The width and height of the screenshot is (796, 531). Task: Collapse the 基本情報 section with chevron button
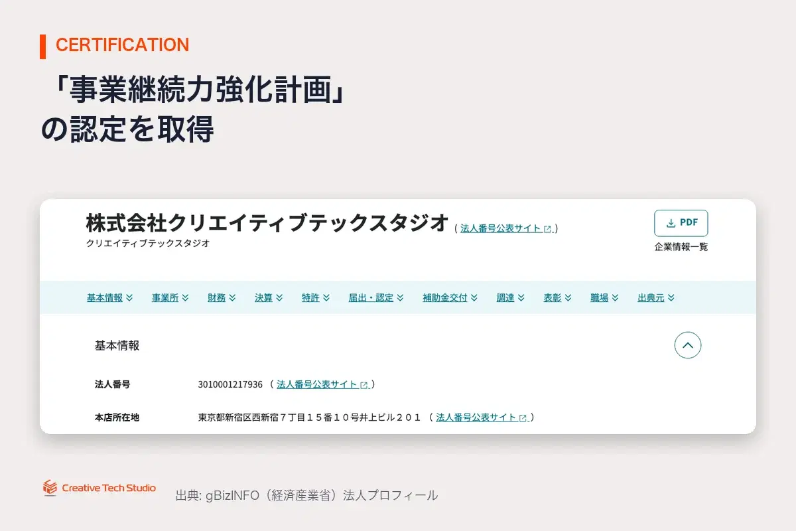687,345
